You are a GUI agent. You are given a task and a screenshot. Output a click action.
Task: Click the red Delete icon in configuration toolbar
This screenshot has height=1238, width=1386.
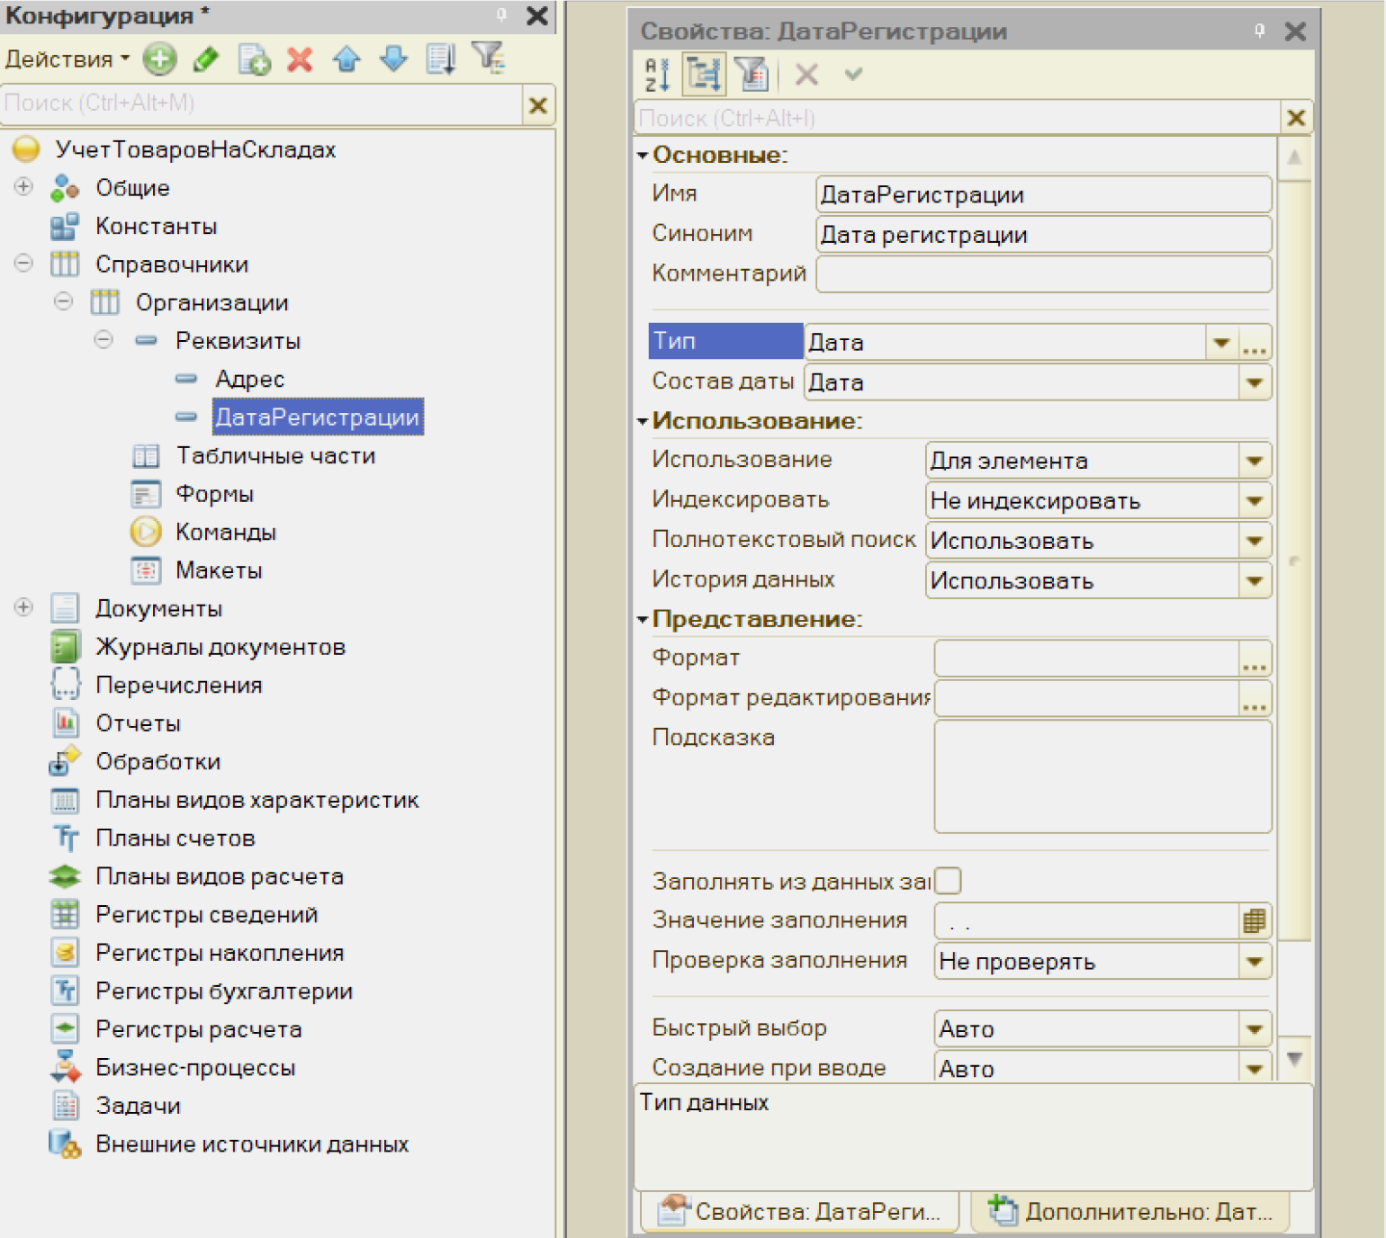300,59
